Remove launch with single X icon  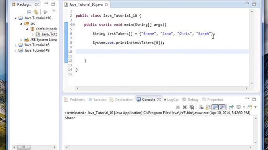pos(185,107)
